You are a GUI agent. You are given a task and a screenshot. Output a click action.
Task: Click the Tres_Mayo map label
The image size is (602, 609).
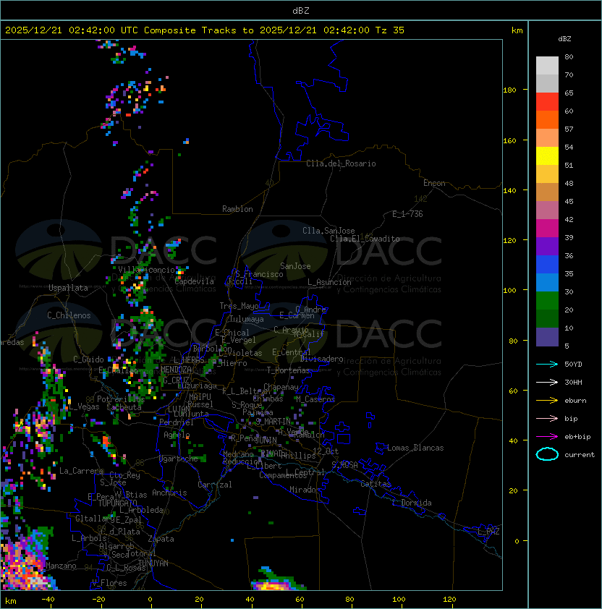(x=239, y=306)
